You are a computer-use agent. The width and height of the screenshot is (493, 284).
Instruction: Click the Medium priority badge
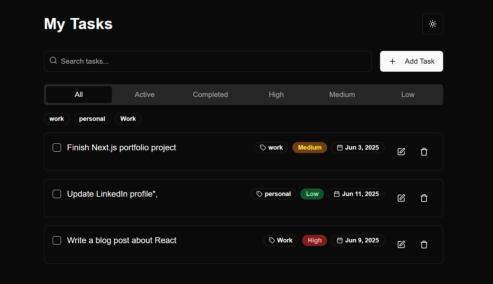pos(310,148)
